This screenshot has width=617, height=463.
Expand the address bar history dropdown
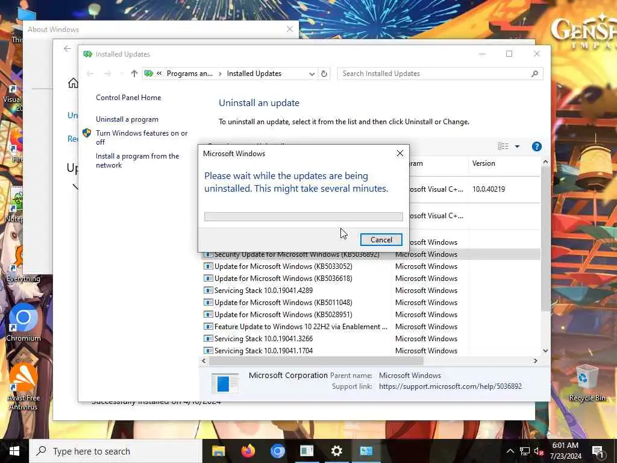coord(312,74)
